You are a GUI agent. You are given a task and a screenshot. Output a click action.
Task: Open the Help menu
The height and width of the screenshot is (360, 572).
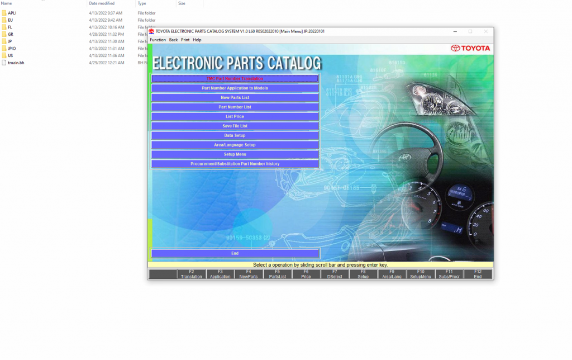pyautogui.click(x=197, y=40)
